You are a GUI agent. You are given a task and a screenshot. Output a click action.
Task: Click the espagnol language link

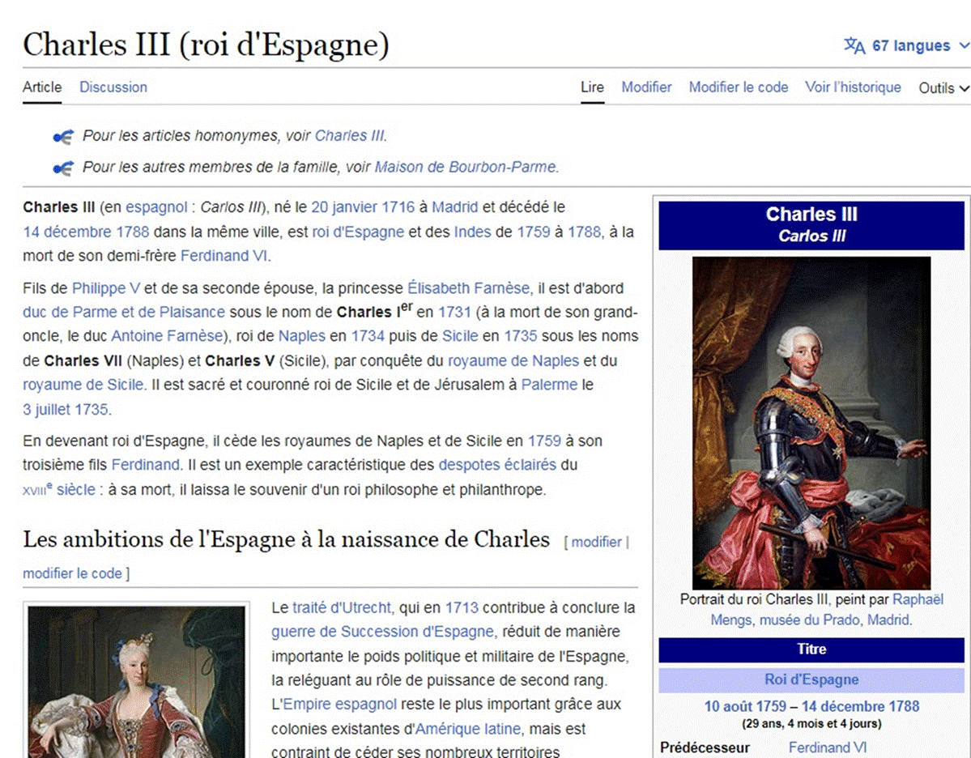point(156,207)
